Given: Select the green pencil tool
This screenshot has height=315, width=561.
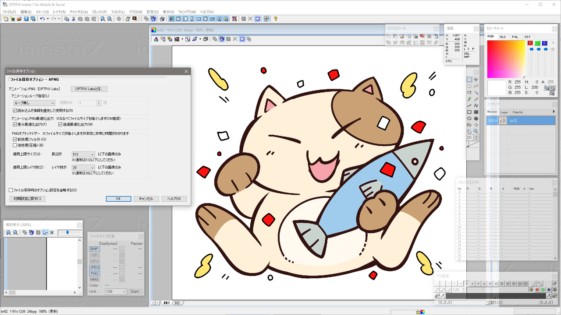Looking at the screenshot, I should [469, 99].
